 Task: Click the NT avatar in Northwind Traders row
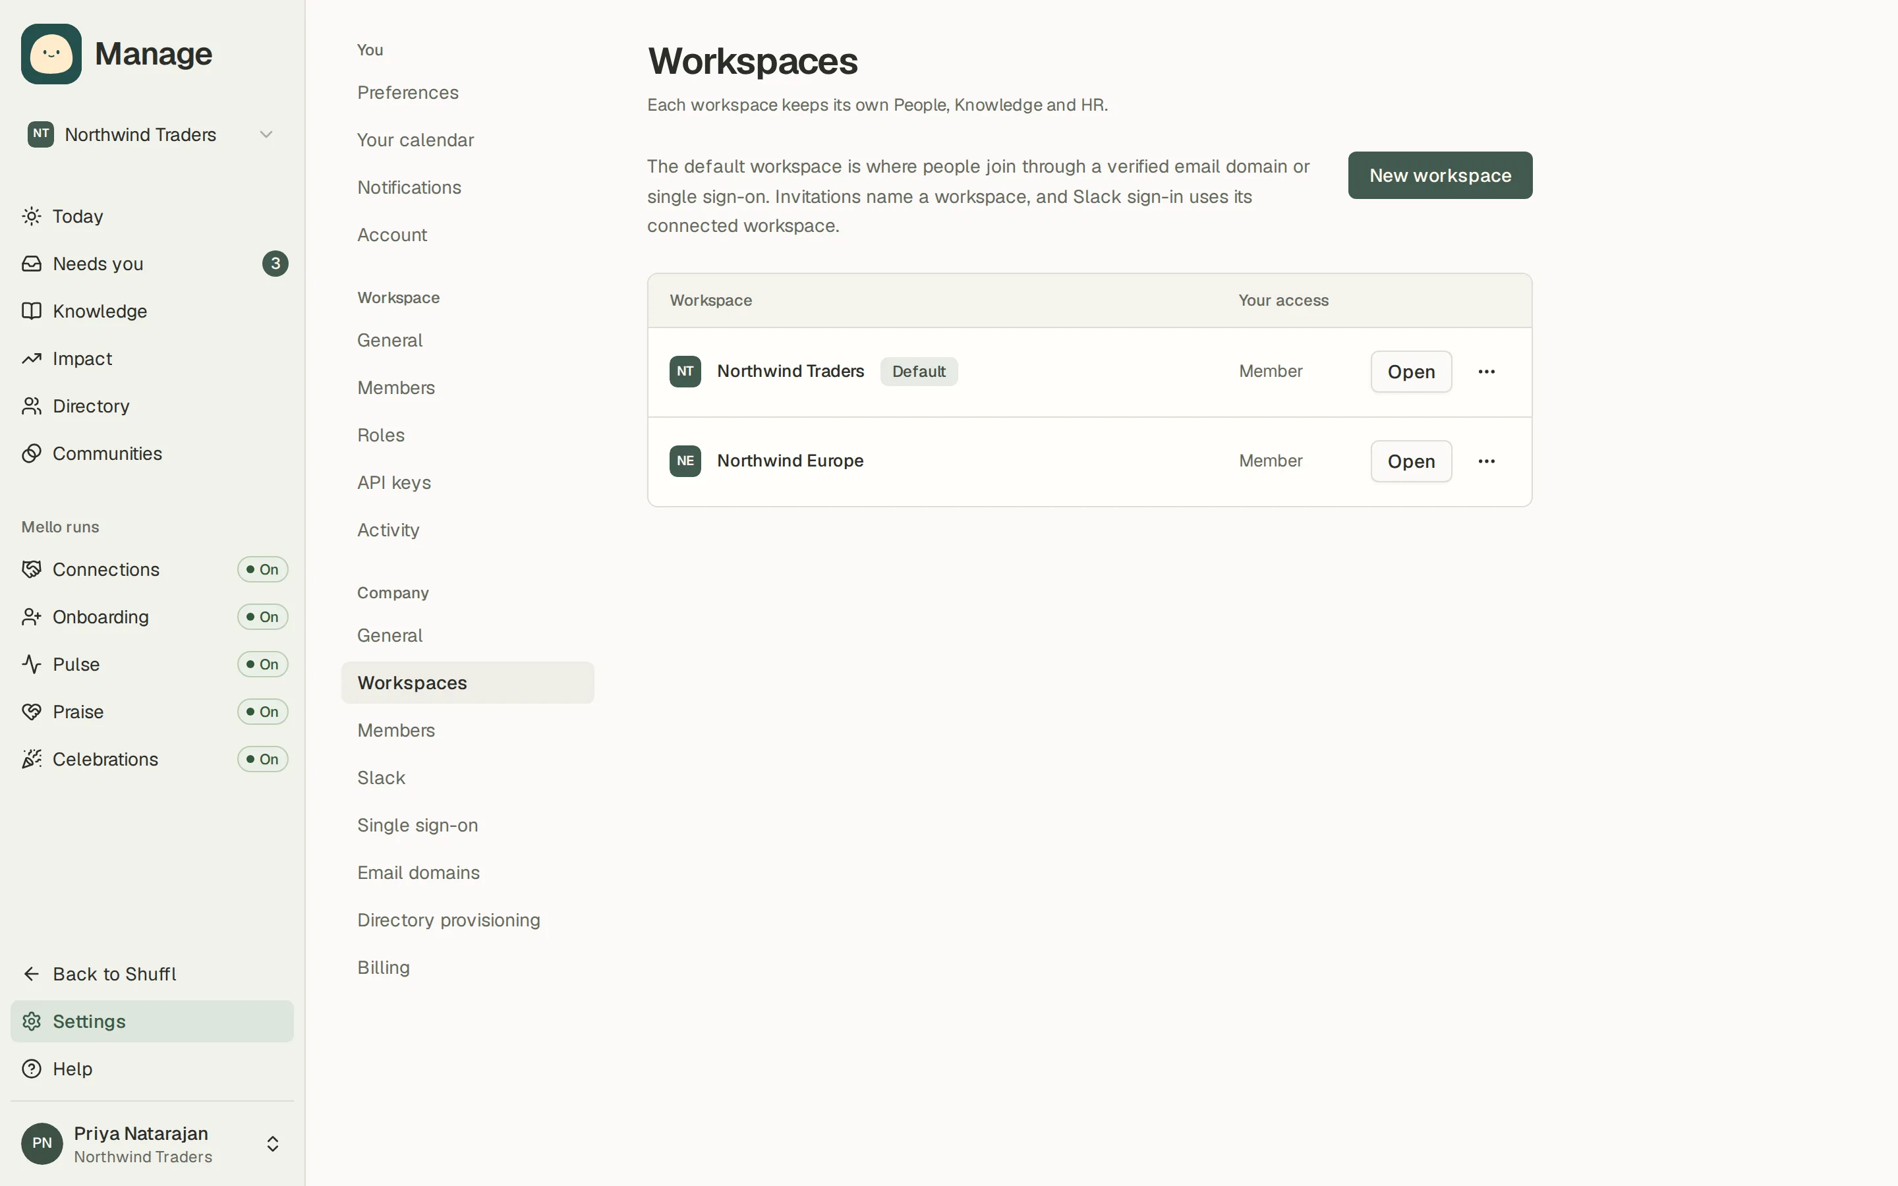pos(685,372)
